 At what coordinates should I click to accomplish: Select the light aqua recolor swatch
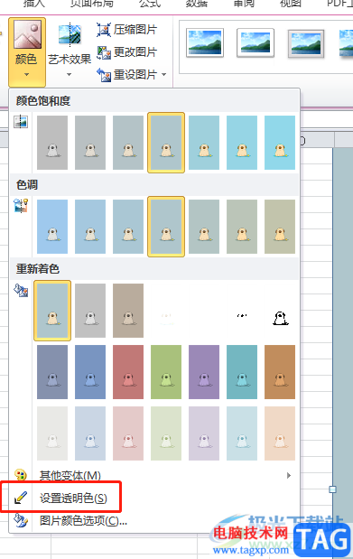242,433
